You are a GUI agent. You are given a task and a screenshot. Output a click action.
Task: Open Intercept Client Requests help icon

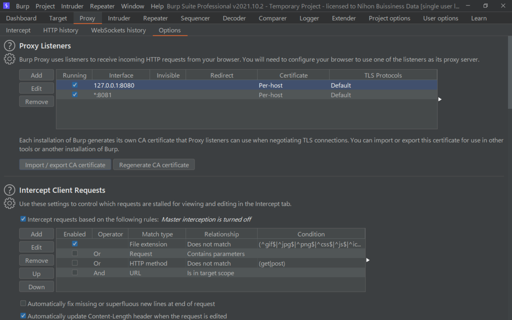point(9,190)
